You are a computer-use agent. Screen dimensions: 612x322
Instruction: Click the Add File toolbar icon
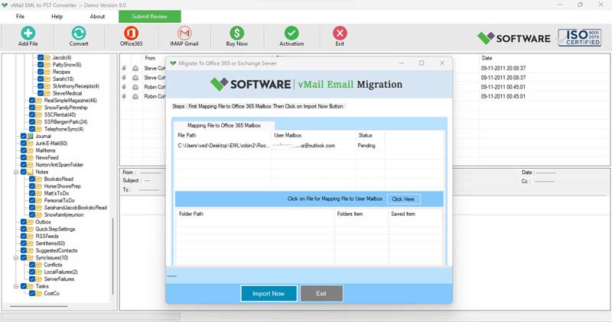point(28,33)
